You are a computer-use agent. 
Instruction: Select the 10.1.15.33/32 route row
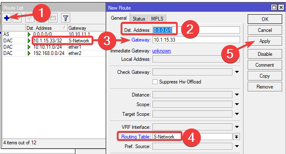54,41
